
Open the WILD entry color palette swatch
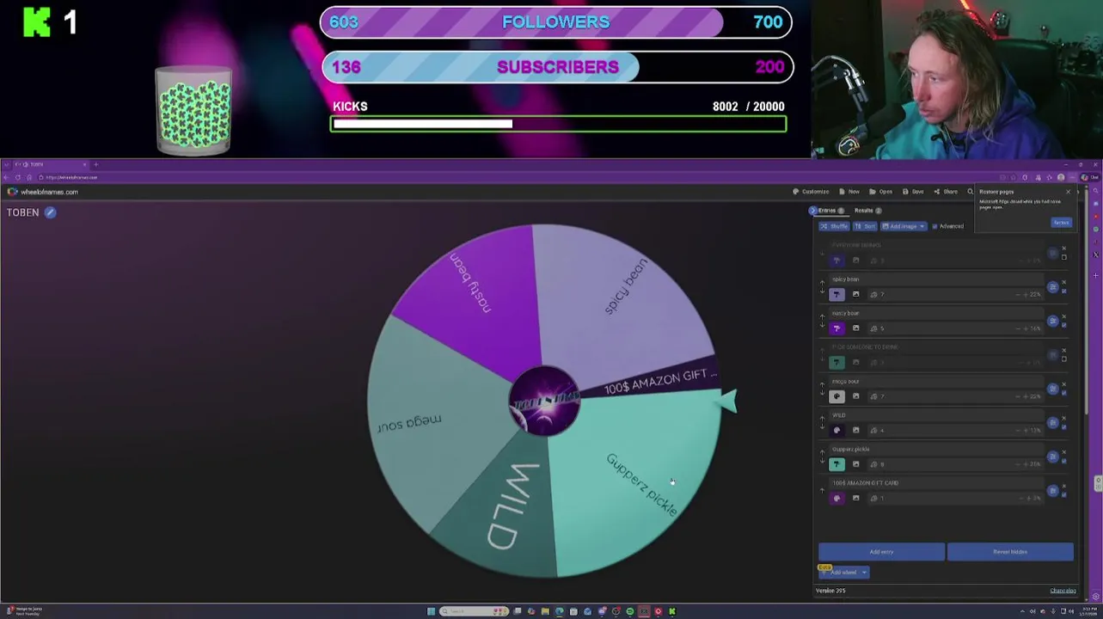836,430
